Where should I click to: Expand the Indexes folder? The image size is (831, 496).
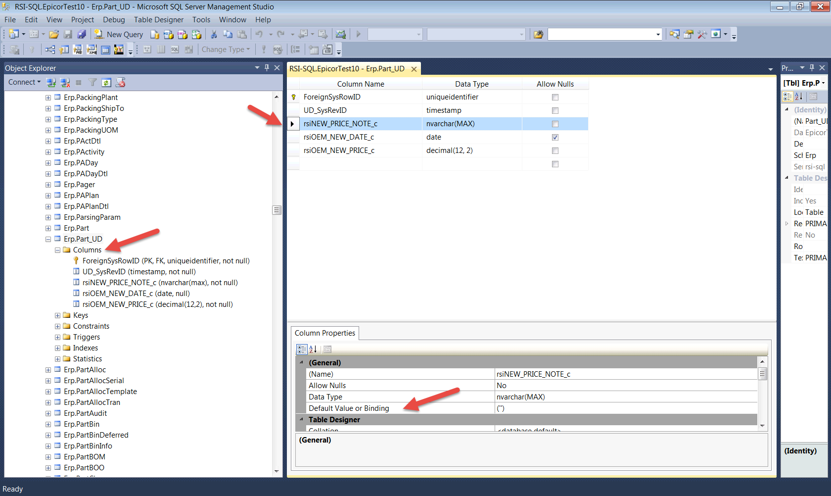point(57,348)
